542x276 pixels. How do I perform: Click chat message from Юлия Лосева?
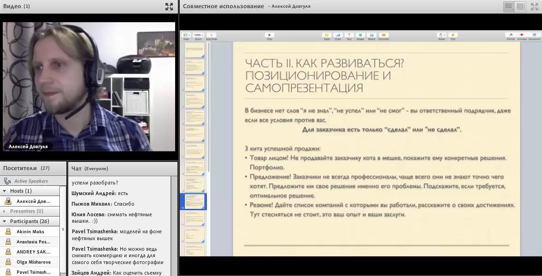tap(112, 218)
